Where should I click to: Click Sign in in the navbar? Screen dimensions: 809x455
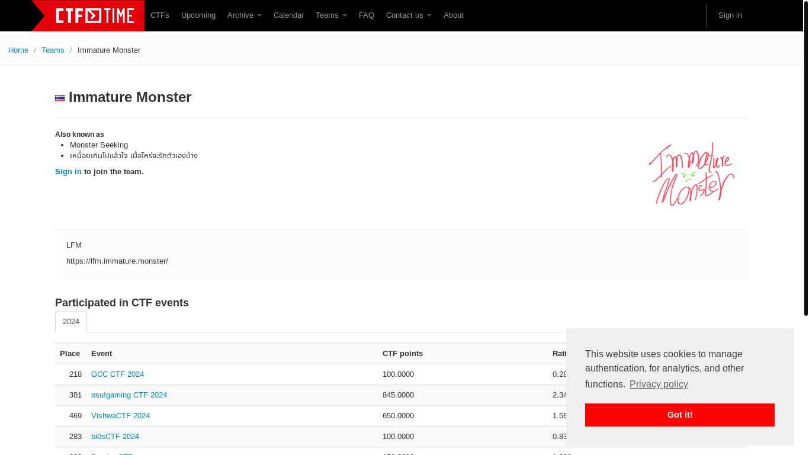pos(730,15)
